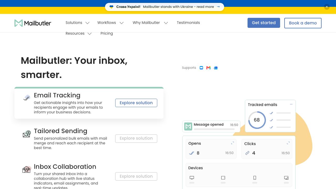Click second checkmark in Tracked emails list
Image resolution: width=336 pixels, height=189 pixels.
[x=271, y=120]
